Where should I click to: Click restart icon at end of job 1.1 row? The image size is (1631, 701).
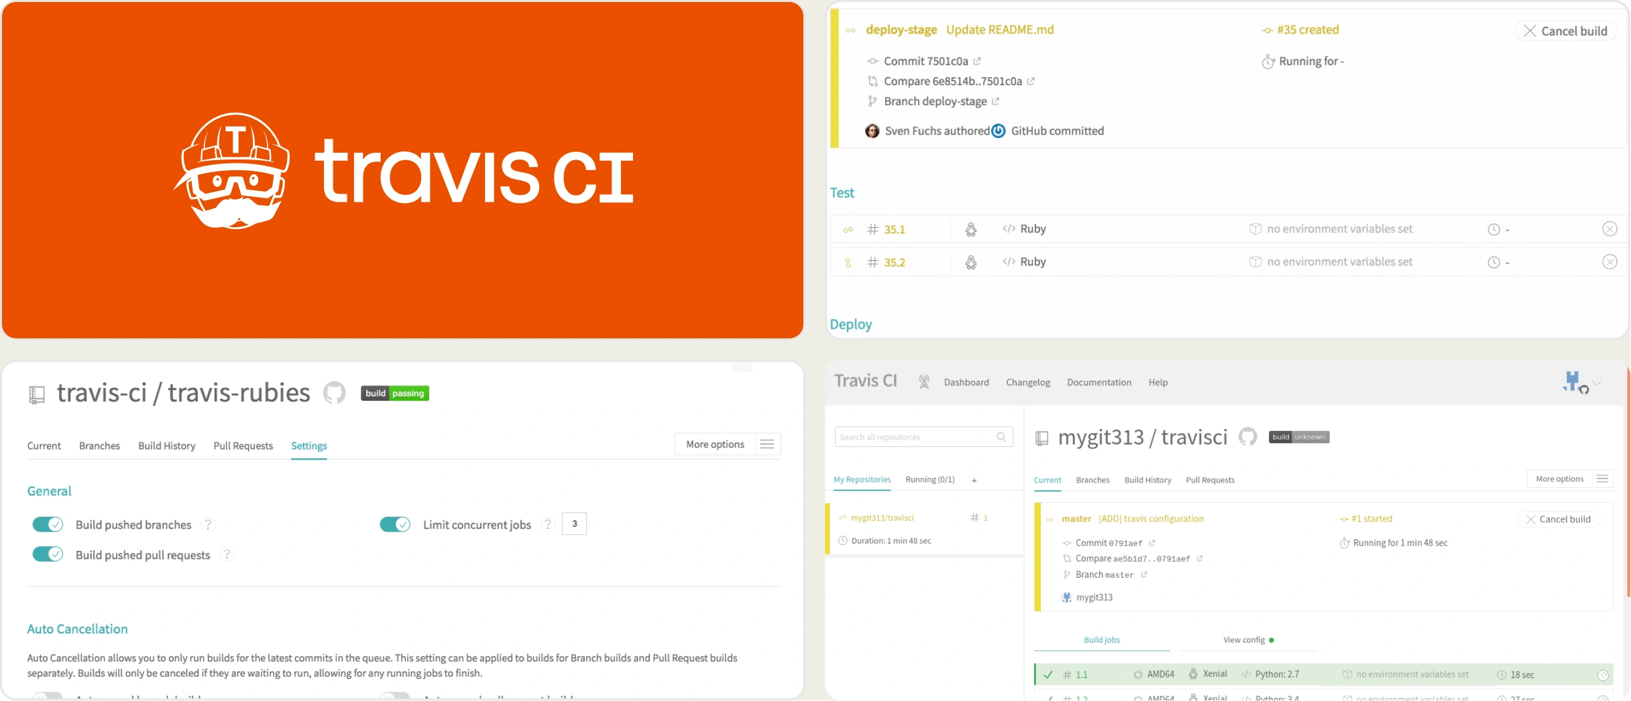point(1603,675)
